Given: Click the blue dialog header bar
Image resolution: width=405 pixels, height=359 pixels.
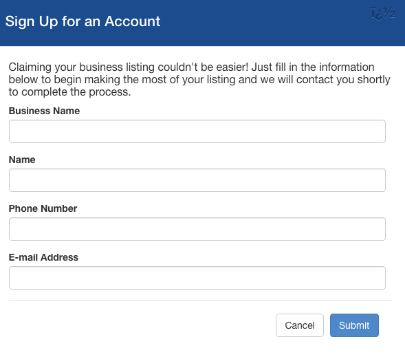Looking at the screenshot, I should (202, 23).
